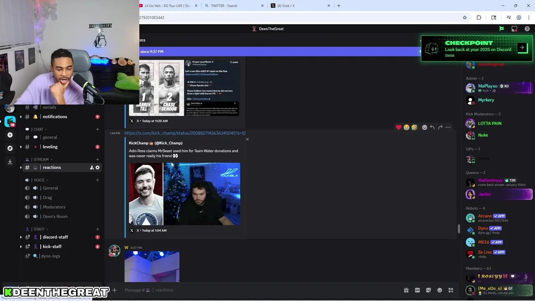535x301 pixels.
Task: Open reactions channel settings gear
Action: click(98, 168)
